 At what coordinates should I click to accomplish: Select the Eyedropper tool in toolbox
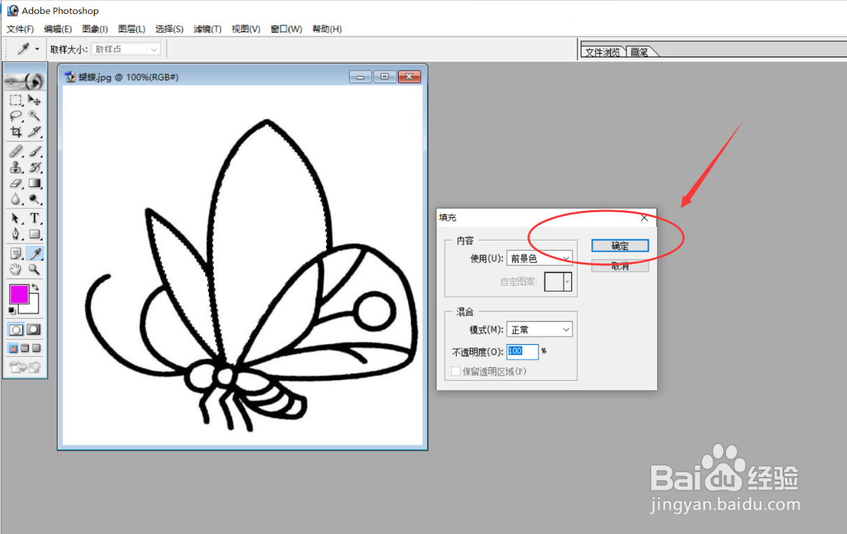34,253
